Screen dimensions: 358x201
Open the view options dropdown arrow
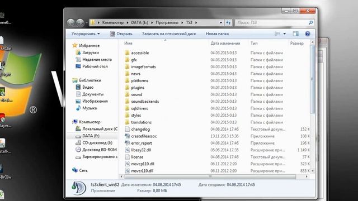(285, 33)
